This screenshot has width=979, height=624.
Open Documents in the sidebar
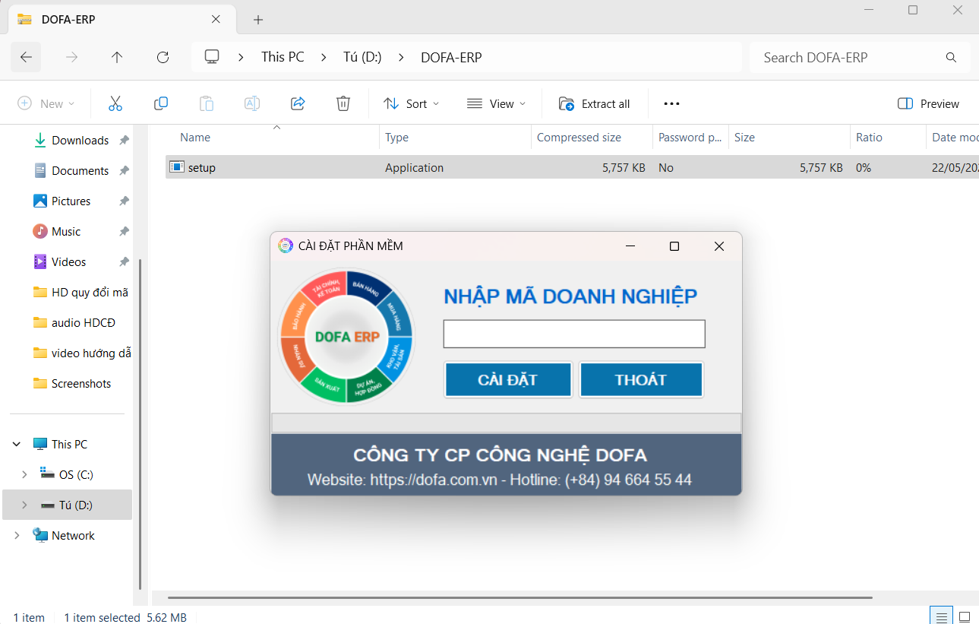[x=80, y=171]
